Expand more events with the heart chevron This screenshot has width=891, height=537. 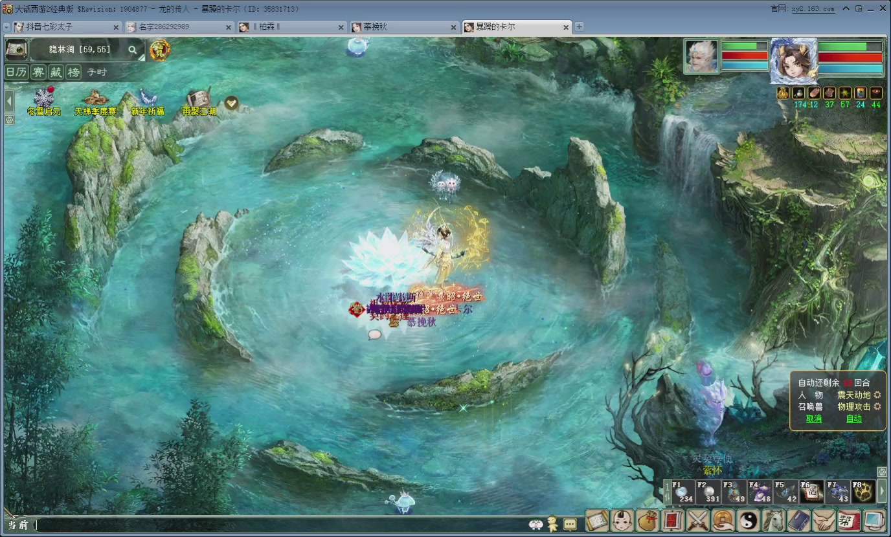[232, 102]
